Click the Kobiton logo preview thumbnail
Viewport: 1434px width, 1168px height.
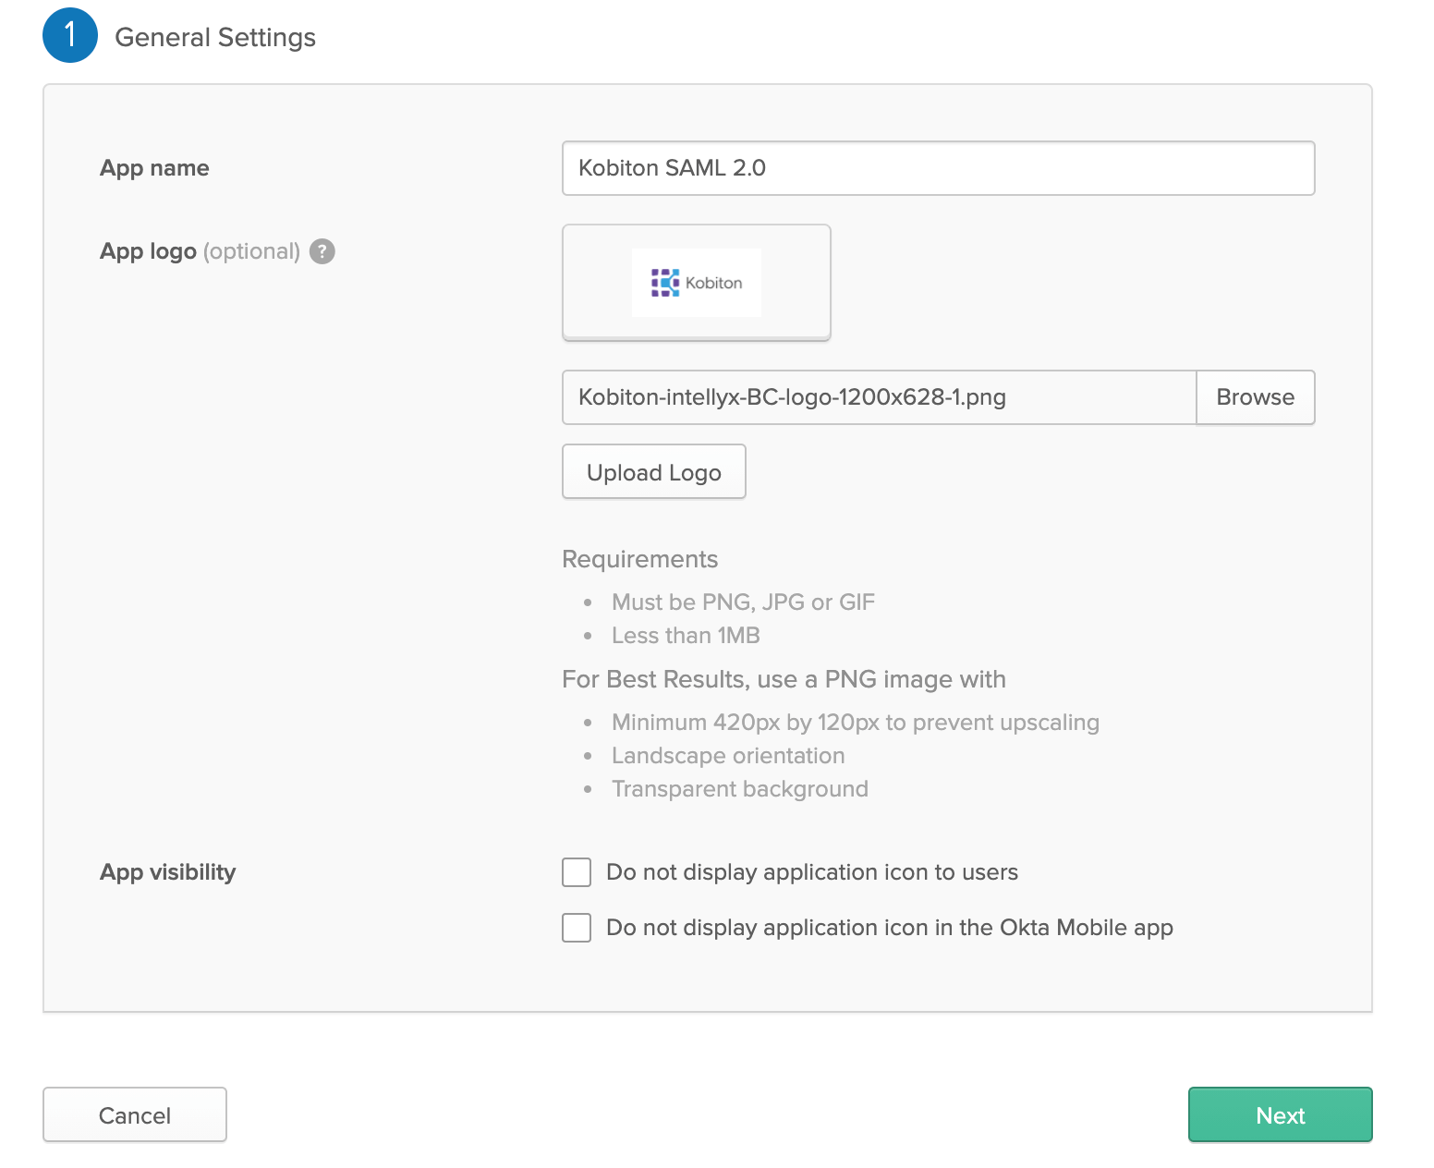(x=697, y=283)
